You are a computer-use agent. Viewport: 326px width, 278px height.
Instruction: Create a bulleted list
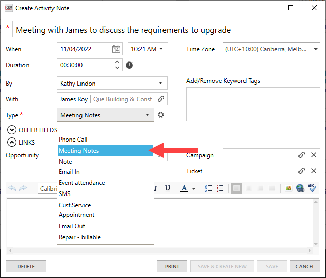[x=208, y=188]
